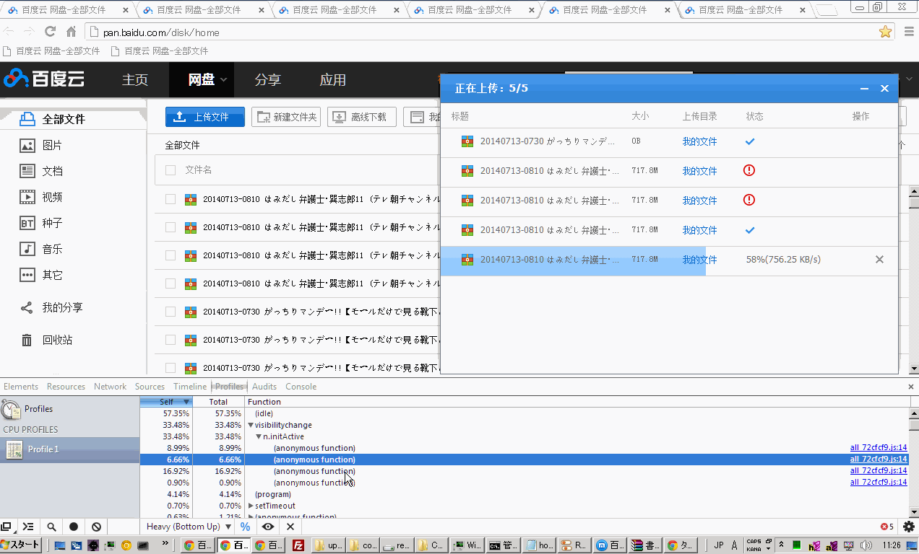Open DevTools settings gear

click(909, 527)
